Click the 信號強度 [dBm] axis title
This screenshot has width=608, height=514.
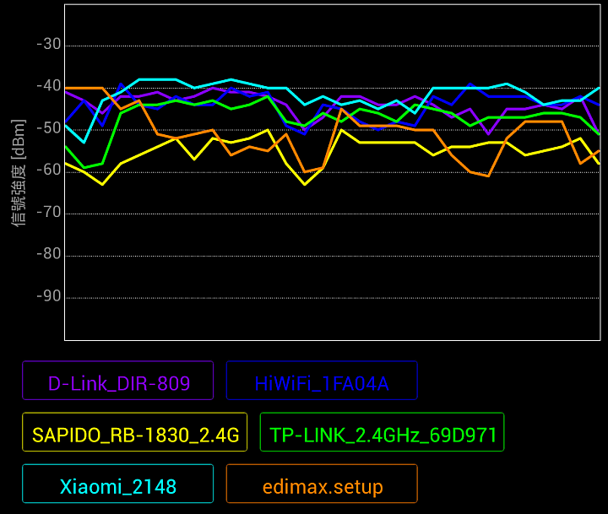point(19,173)
